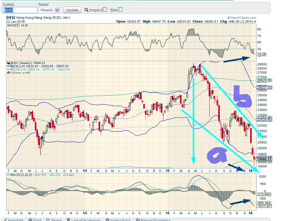Click the RSI(5) 14.25 indicator label
The height and width of the screenshot is (221, 283).
click(x=18, y=26)
